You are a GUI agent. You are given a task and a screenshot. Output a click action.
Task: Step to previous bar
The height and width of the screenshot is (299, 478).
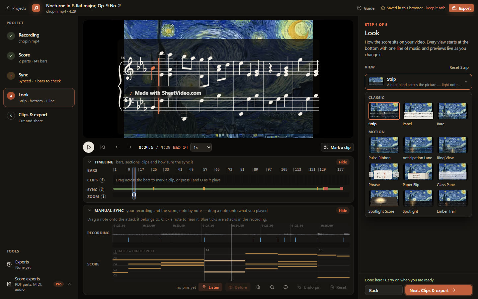pyautogui.click(x=117, y=147)
